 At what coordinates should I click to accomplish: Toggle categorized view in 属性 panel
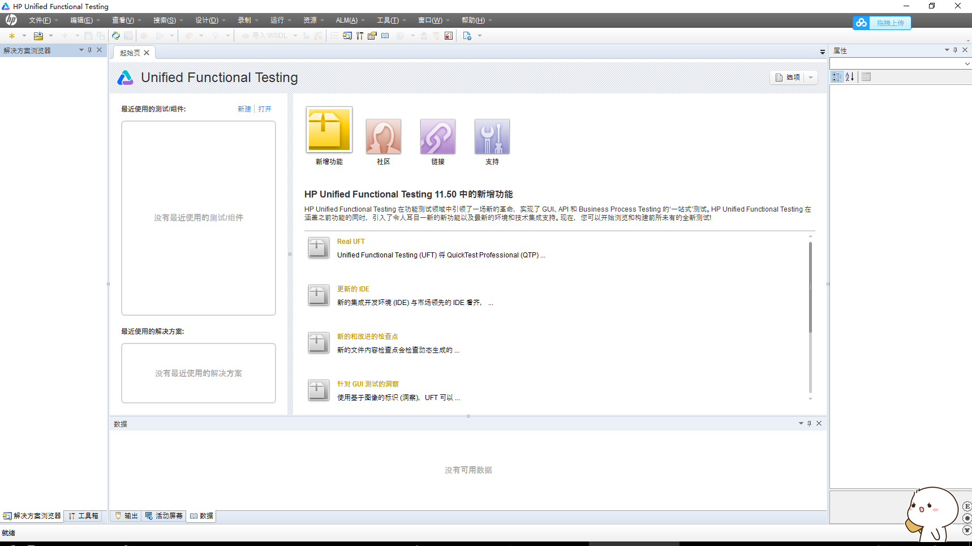(837, 77)
